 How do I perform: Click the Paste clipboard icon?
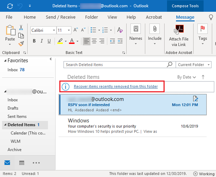click(10, 30)
